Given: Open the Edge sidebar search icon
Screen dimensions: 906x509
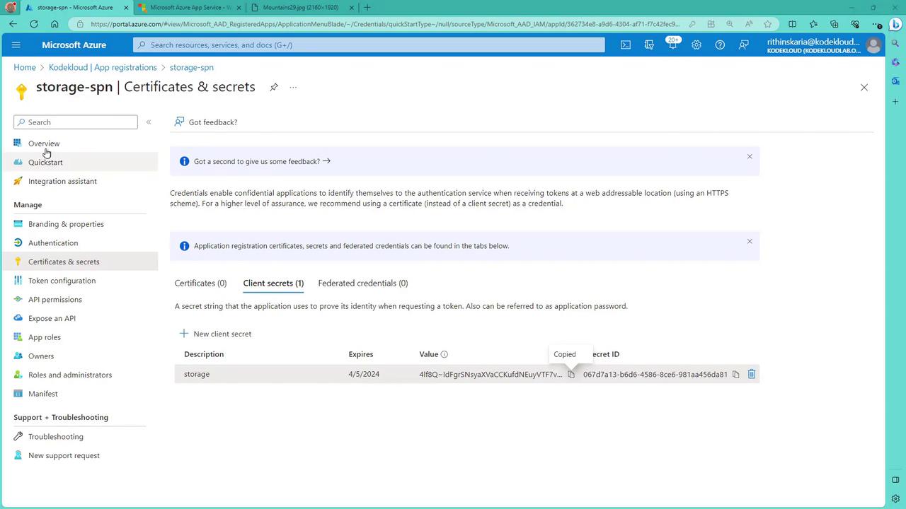Looking at the screenshot, I should click(895, 45).
